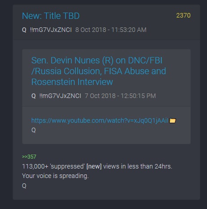Click the "views in less than 24hrs." text
This screenshot has height=209, width=207.
[138, 166]
